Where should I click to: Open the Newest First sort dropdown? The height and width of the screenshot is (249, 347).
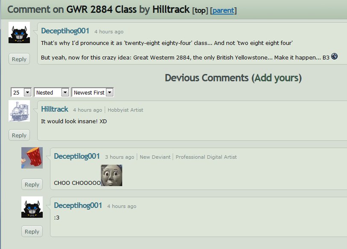point(93,92)
